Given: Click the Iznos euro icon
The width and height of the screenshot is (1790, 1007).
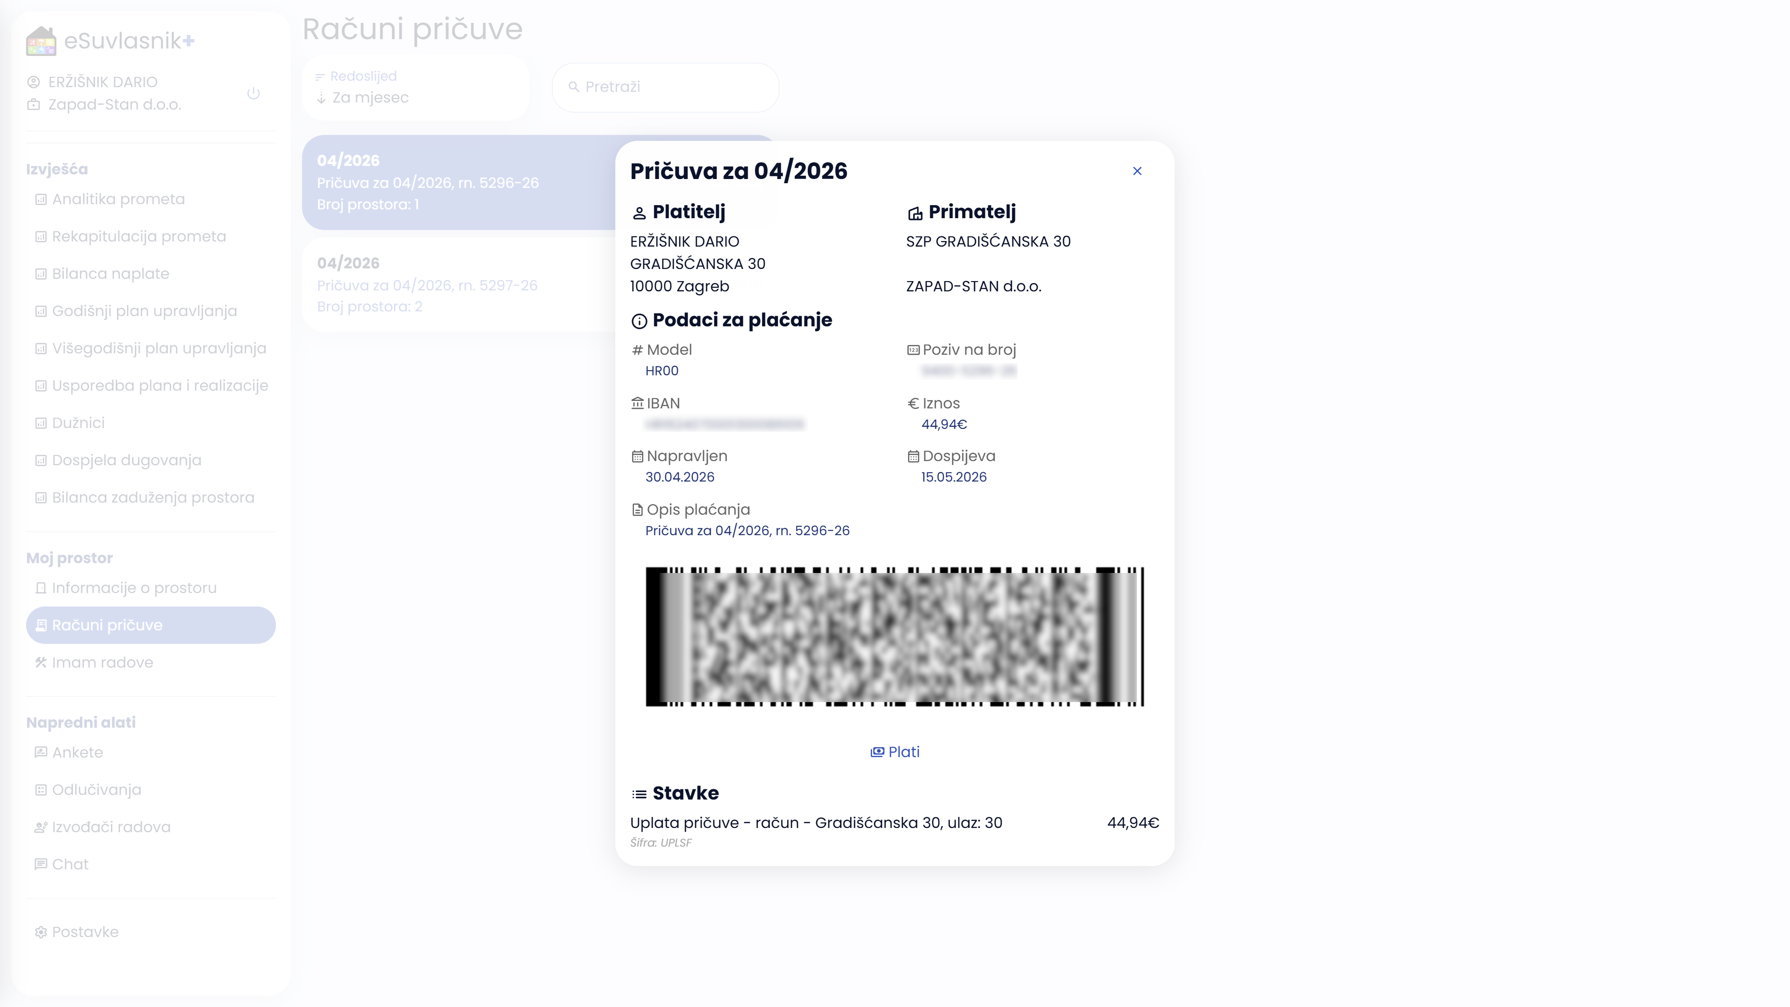Looking at the screenshot, I should 913,404.
